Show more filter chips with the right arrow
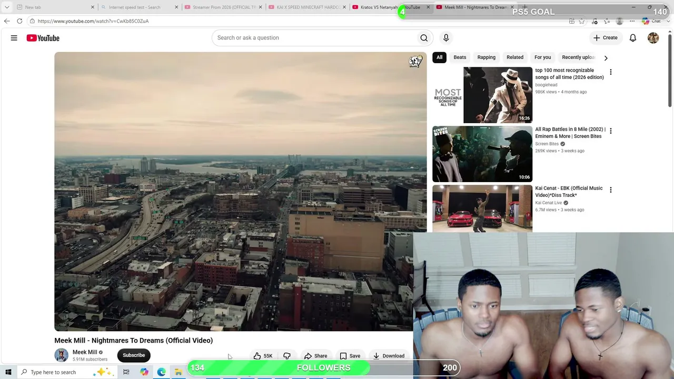The image size is (674, 379). point(606,58)
